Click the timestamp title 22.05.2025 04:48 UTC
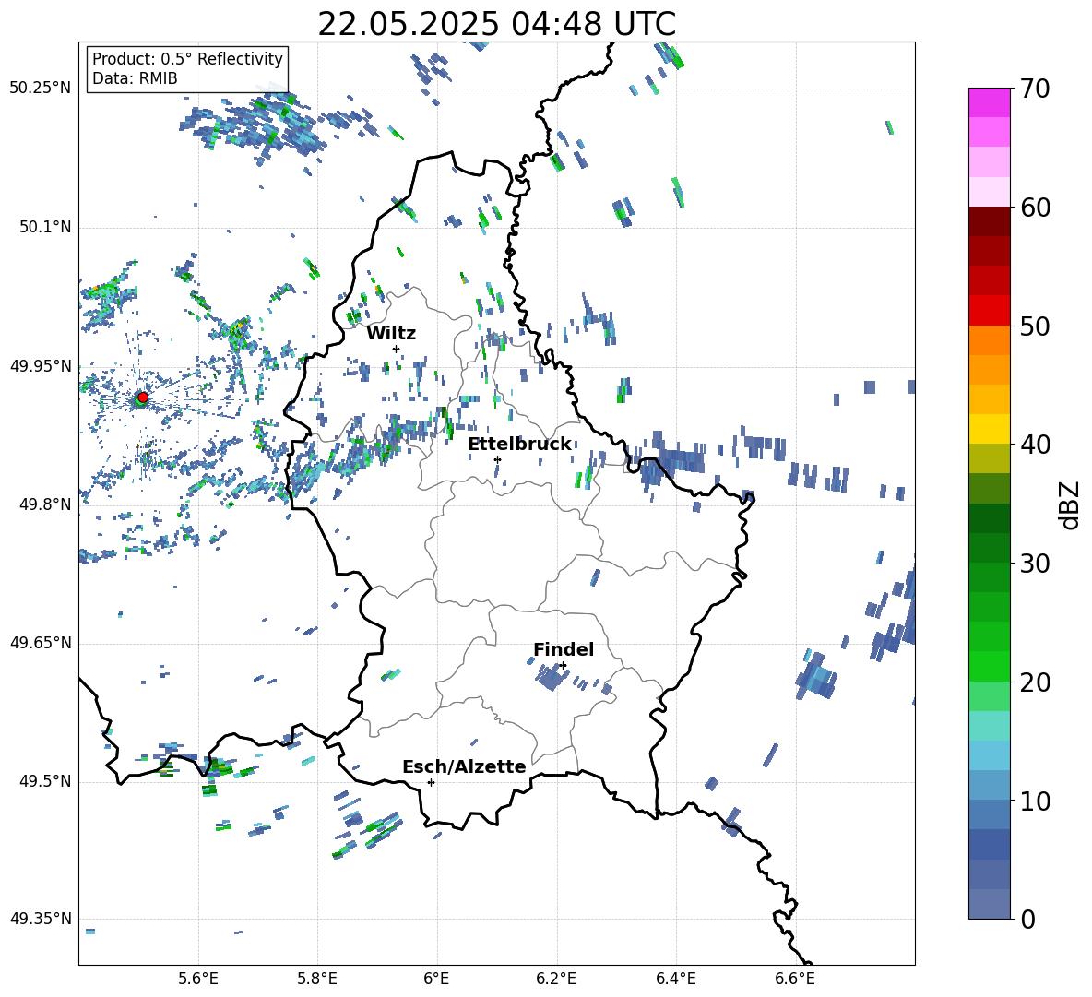1092x997 pixels. coord(496,24)
